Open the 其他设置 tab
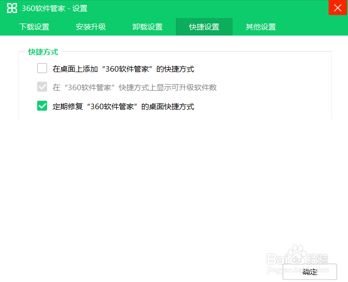This screenshot has height=282, width=348. click(x=261, y=27)
